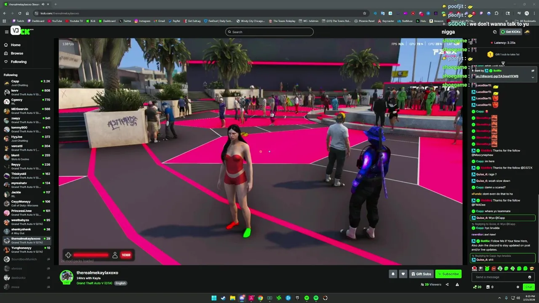Click the Gift Subs button
The image size is (539, 303).
pyautogui.click(x=421, y=274)
